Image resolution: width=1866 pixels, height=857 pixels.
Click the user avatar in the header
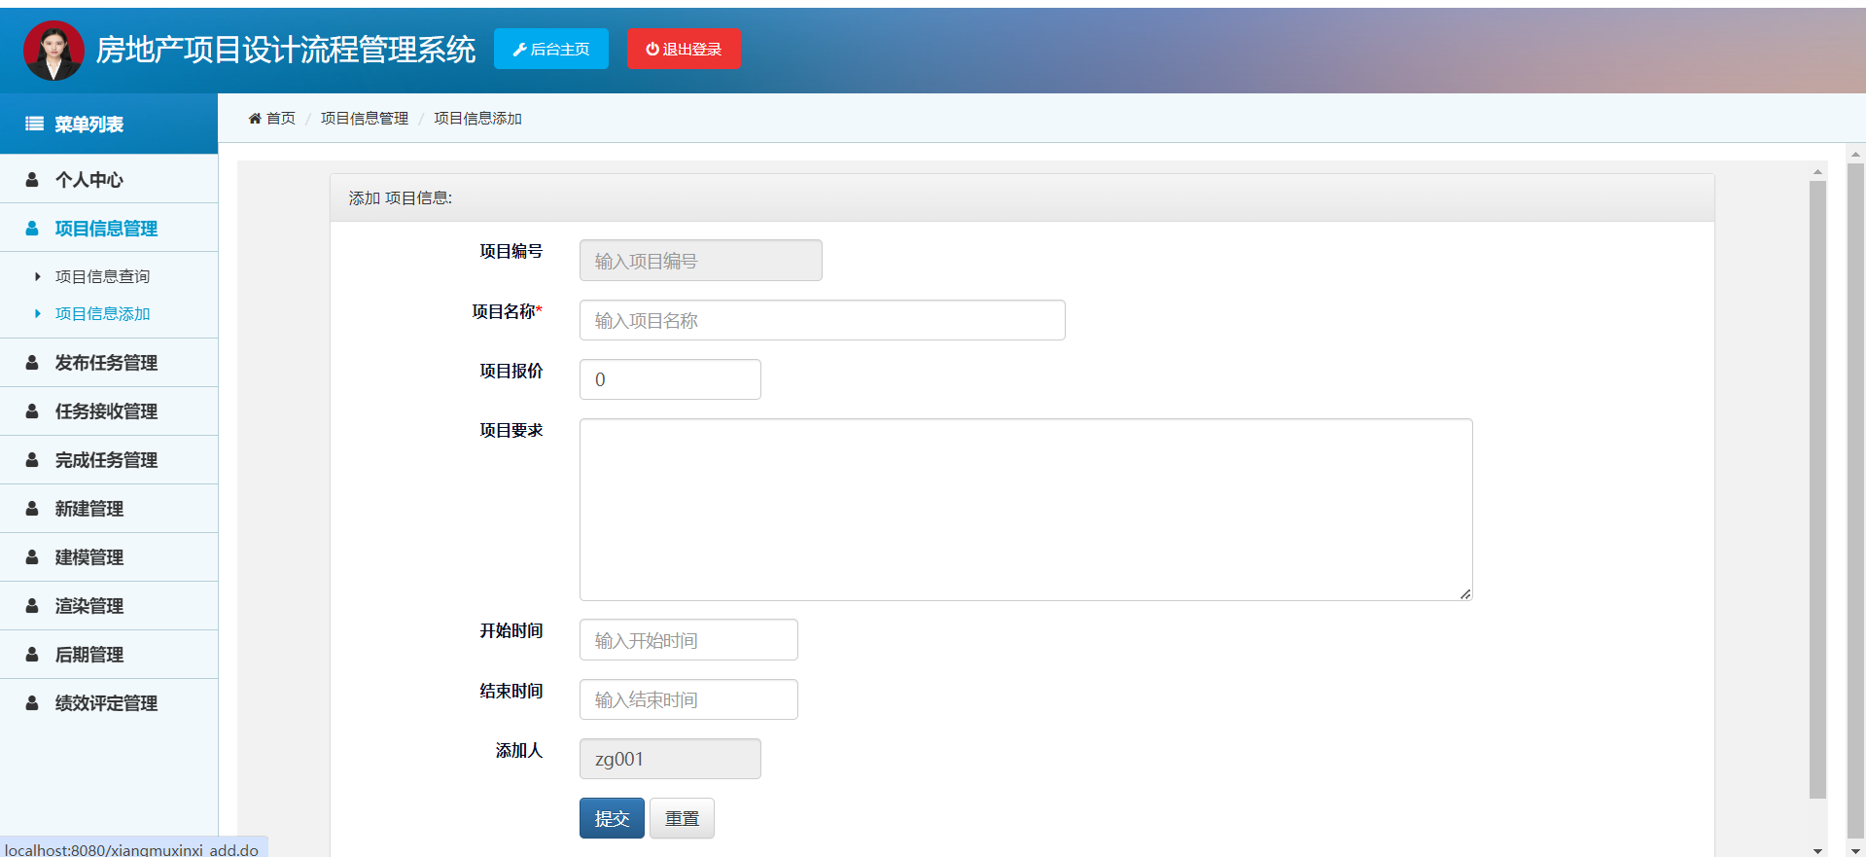[53, 51]
